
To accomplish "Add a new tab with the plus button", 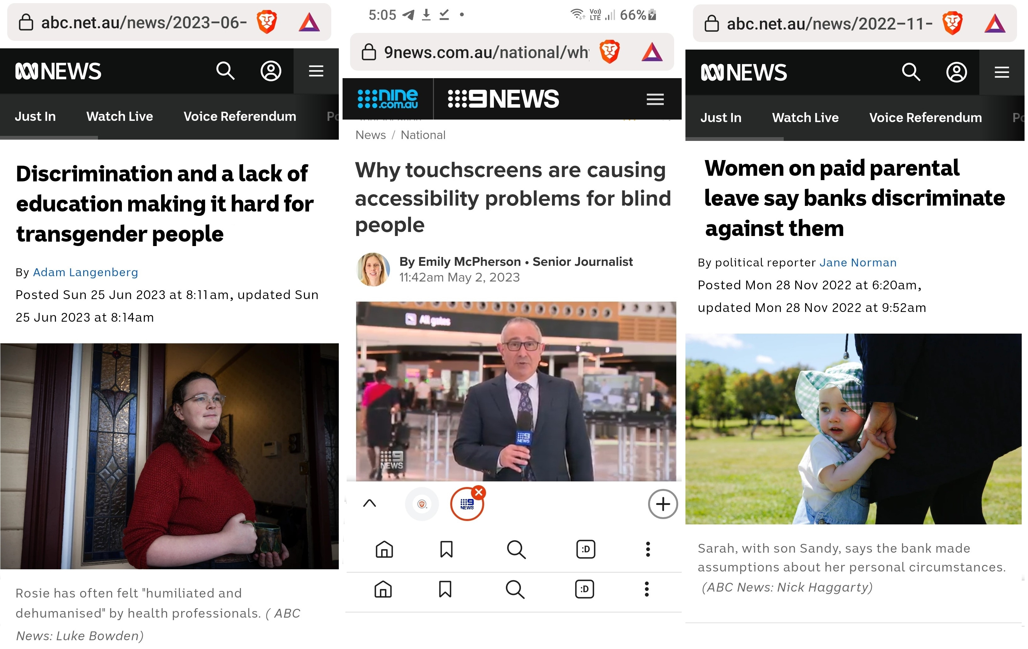I will (663, 504).
